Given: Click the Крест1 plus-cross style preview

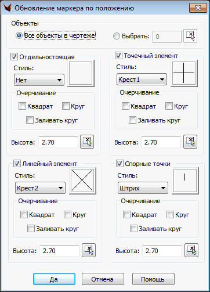Looking at the screenshot, I should click(x=184, y=73).
